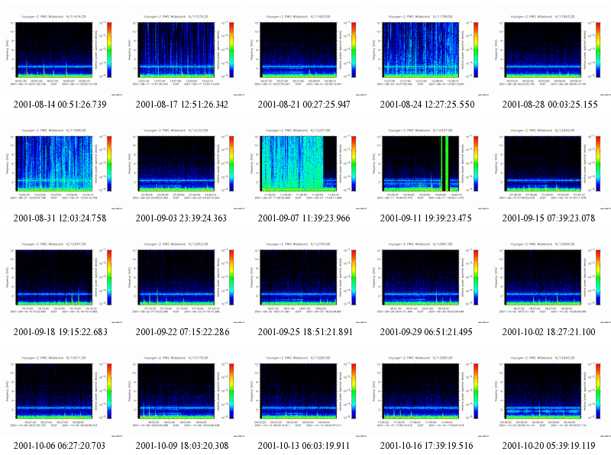Select the caption "2001-08-31 12:03:24.758"
The width and height of the screenshot is (611, 455).
click(x=60, y=218)
